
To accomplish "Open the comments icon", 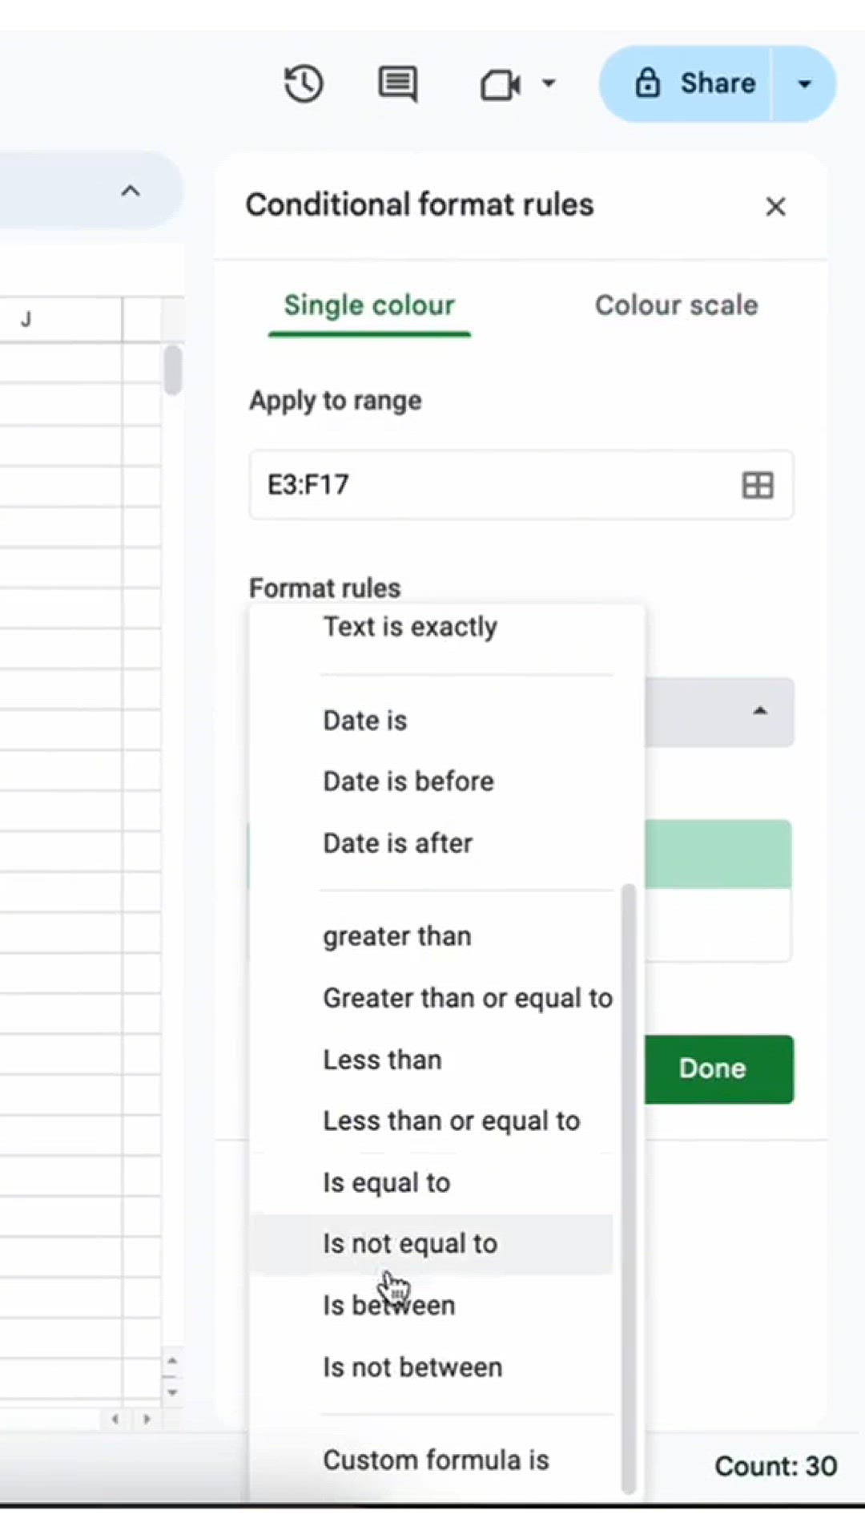I will pos(397,83).
